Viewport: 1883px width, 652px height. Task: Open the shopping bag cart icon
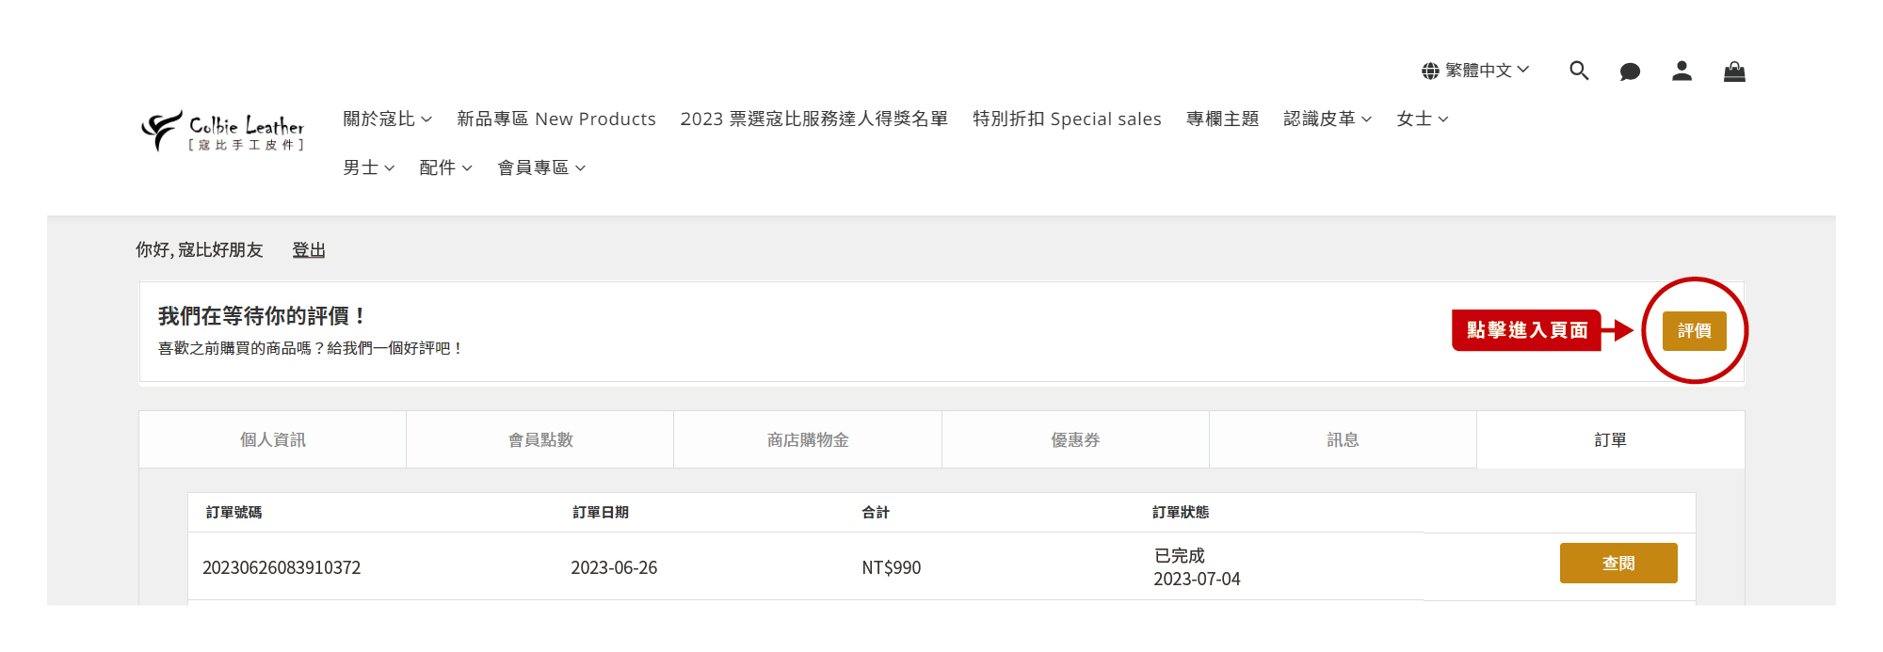coord(1734,72)
